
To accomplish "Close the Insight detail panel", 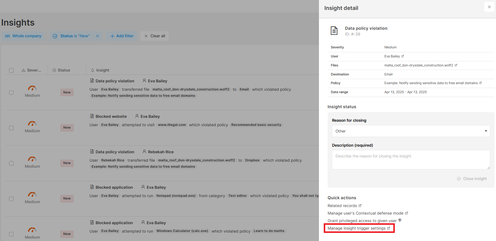I will pyautogui.click(x=489, y=7).
